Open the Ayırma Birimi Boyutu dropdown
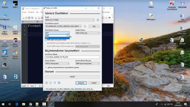Viewport: 190px width, 107px height. pyautogui.click(x=88, y=63)
